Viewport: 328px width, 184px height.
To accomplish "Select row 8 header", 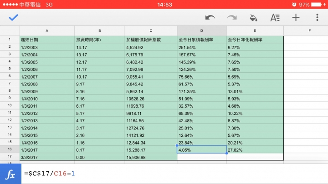I will pos(10,91).
